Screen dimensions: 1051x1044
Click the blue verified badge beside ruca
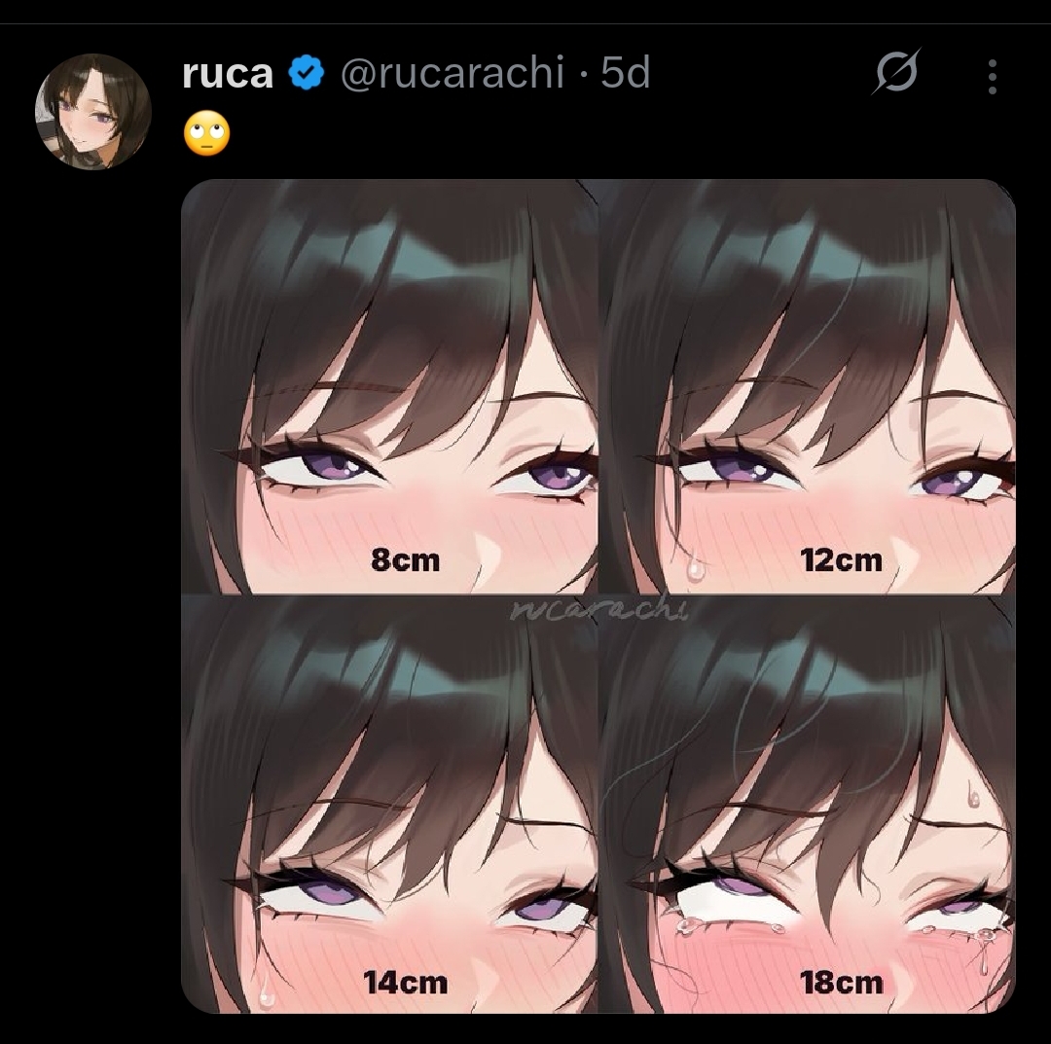click(307, 74)
